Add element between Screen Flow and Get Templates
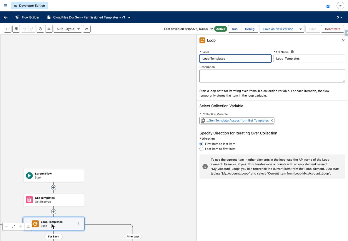This screenshot has height=241, width=348. (x=54, y=187)
